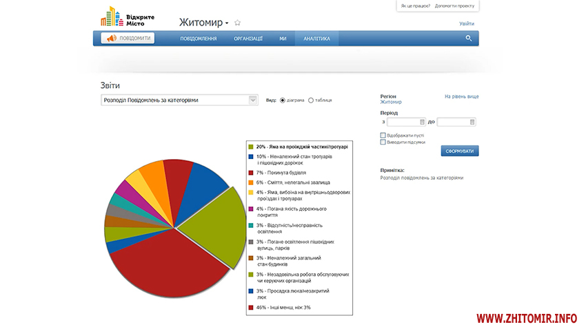
Task: Enable the Відображати пусті checkbox
Action: (383, 135)
